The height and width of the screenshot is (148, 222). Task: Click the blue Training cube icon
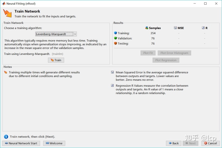[x=116, y=33]
